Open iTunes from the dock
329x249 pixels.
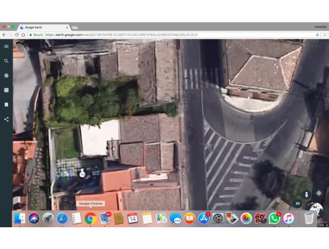click(288, 219)
